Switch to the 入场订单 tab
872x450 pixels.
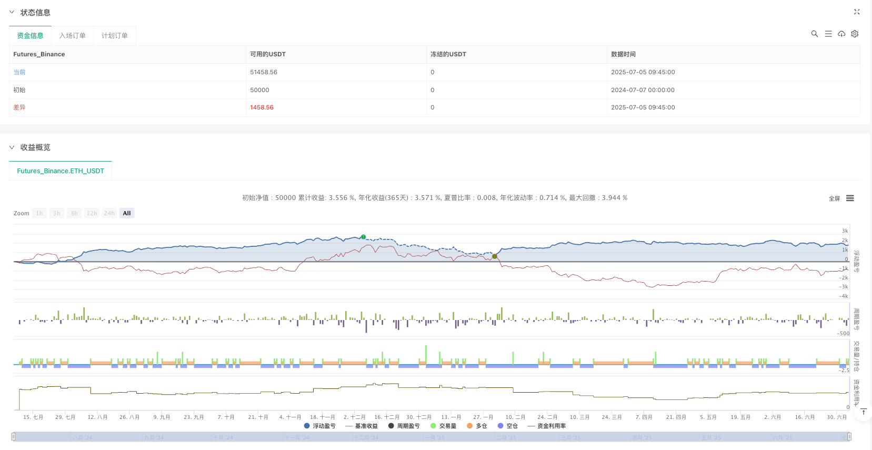coord(72,36)
